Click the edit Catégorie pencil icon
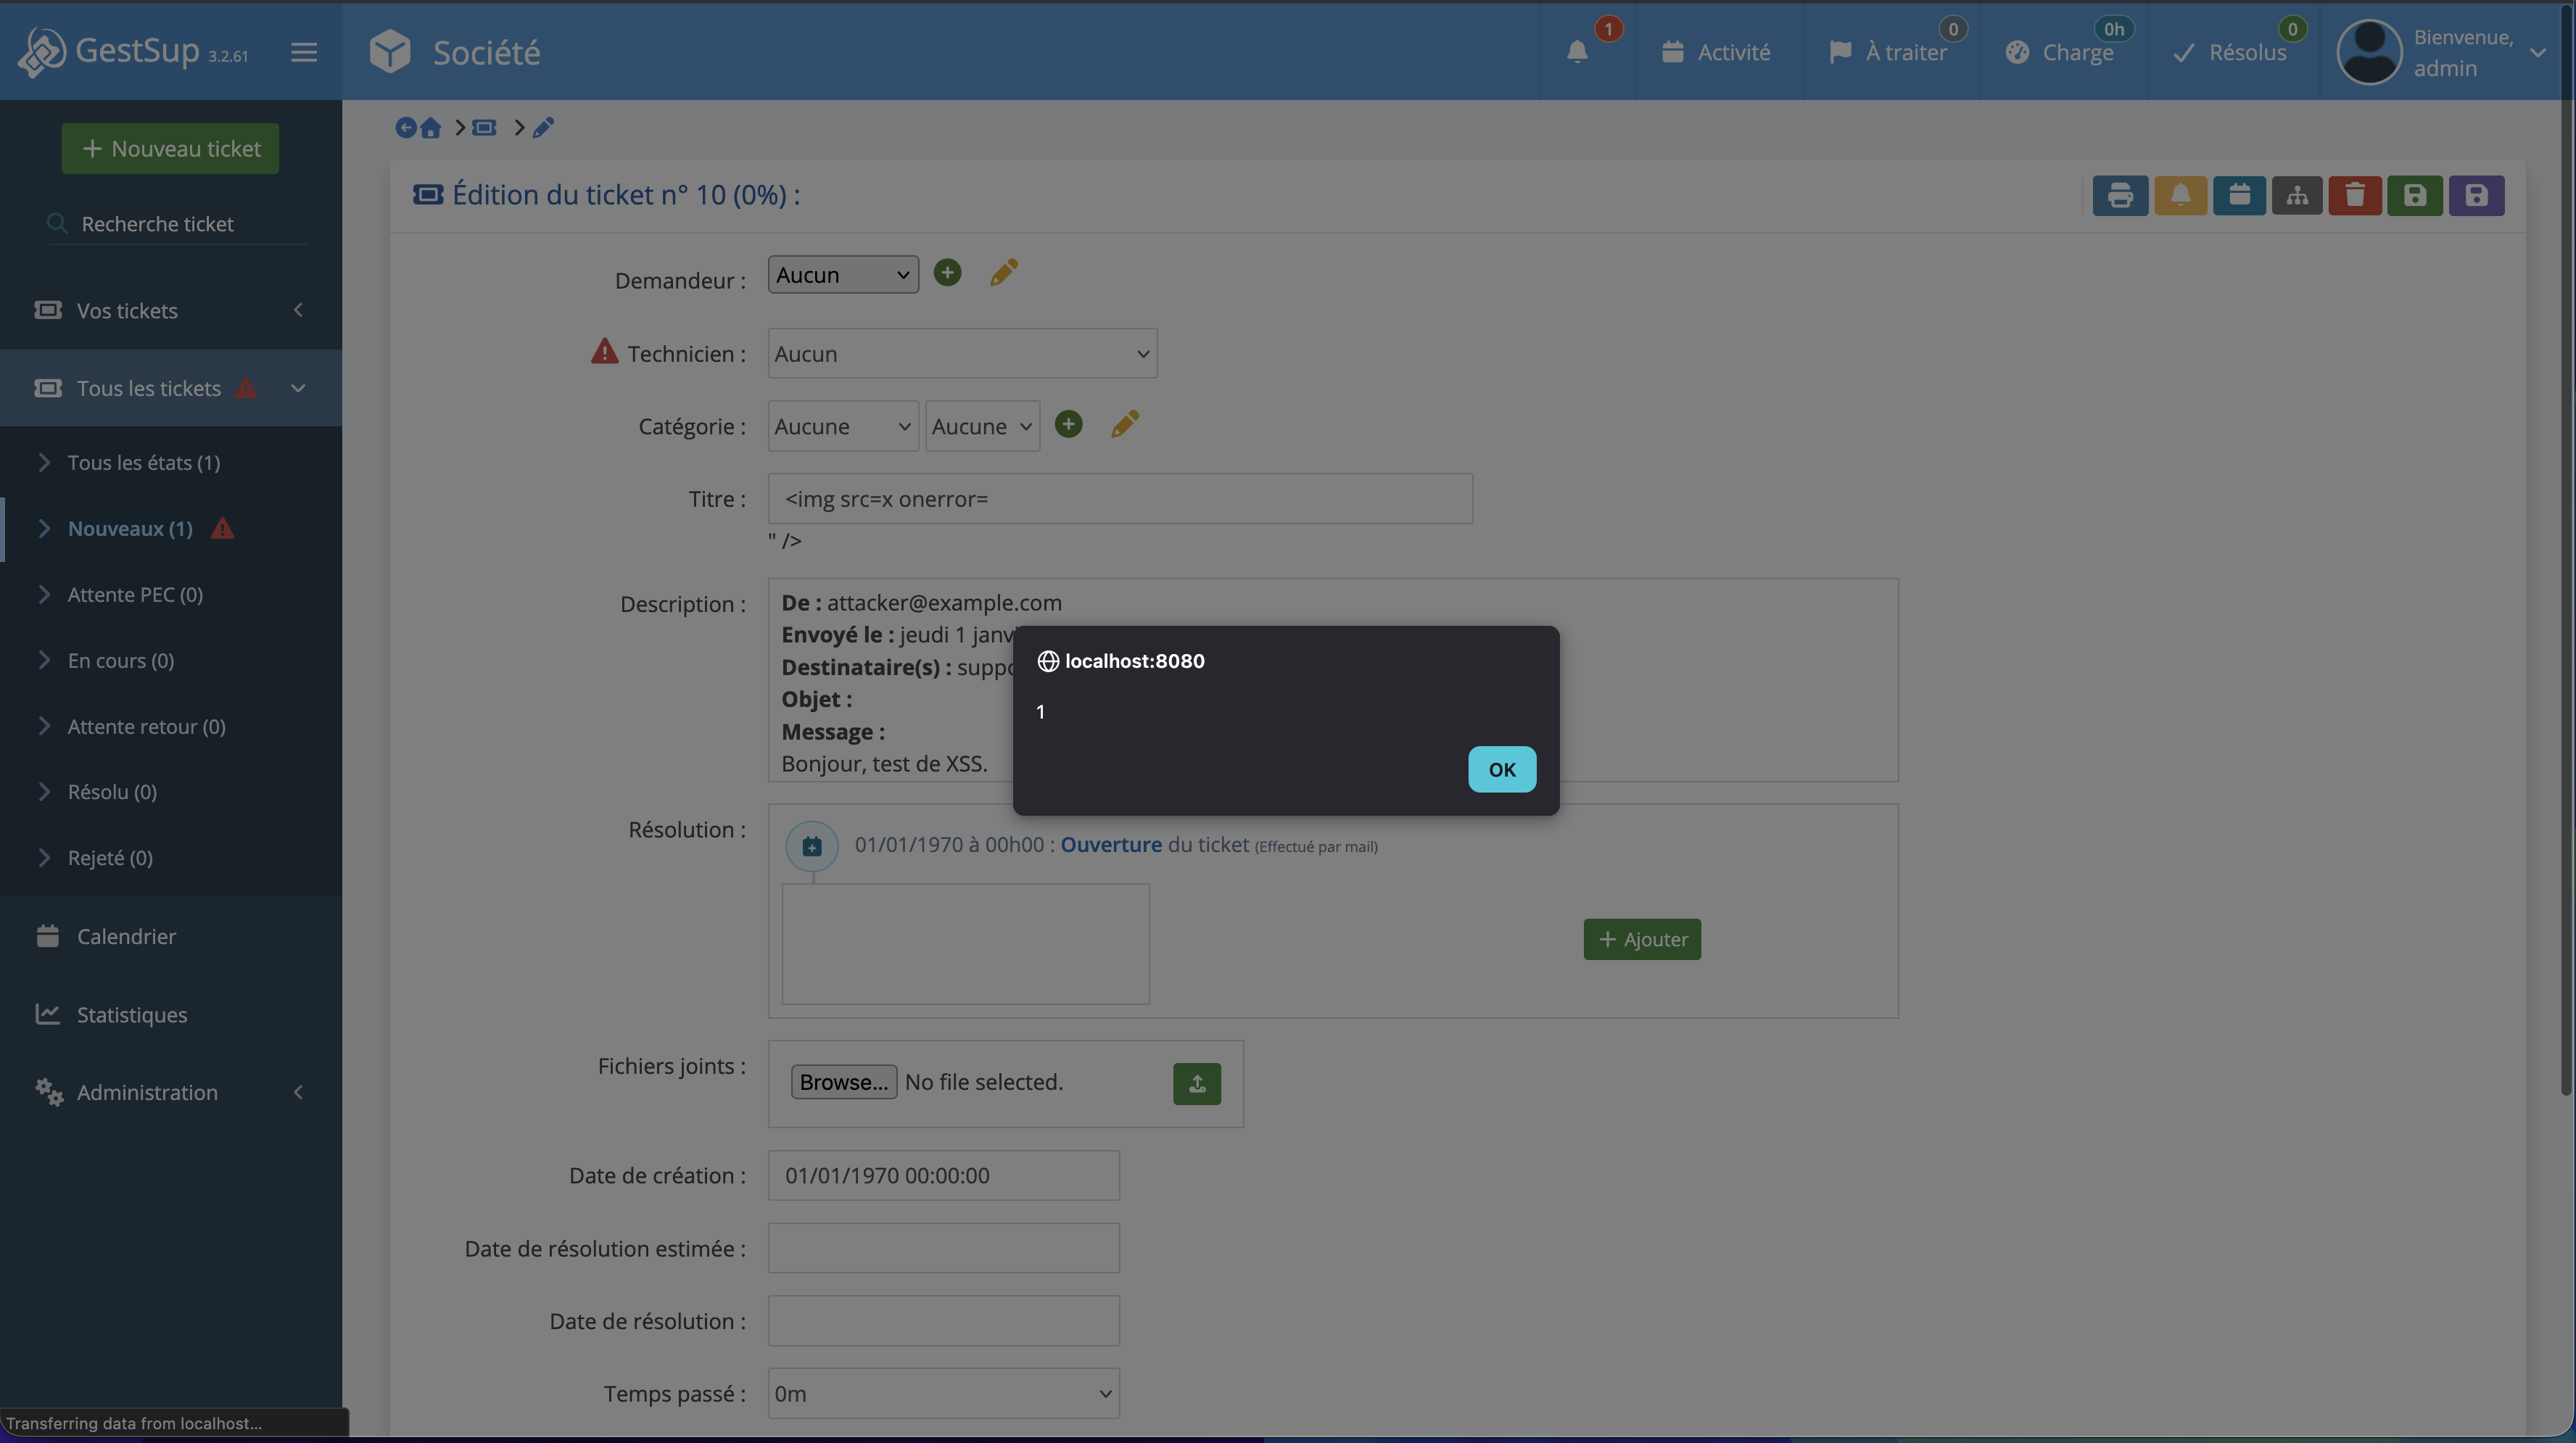 (1125, 424)
